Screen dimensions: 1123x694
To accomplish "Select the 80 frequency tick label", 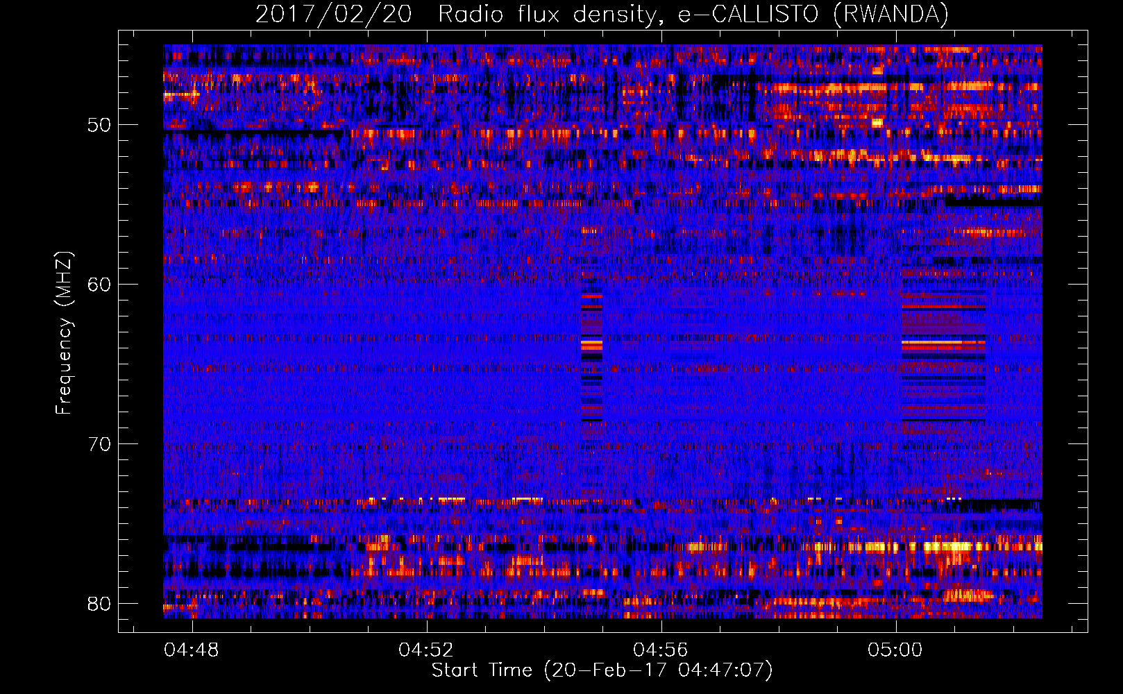I will (99, 604).
